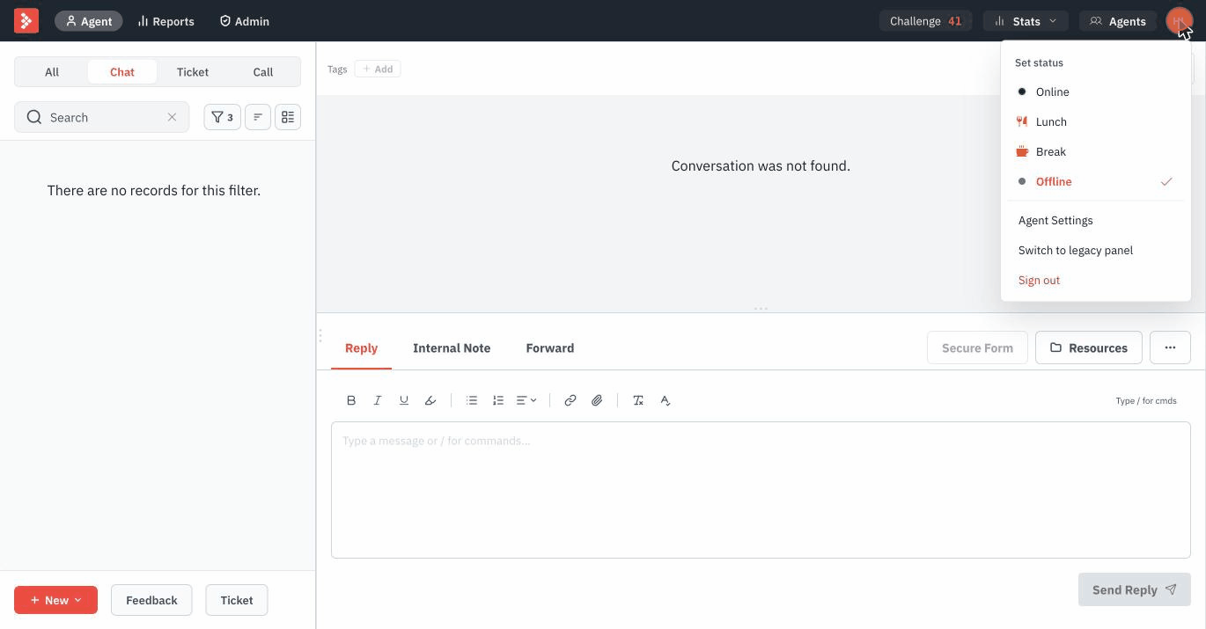The image size is (1206, 629).
Task: Clear the search with the X icon
Action: [172, 117]
